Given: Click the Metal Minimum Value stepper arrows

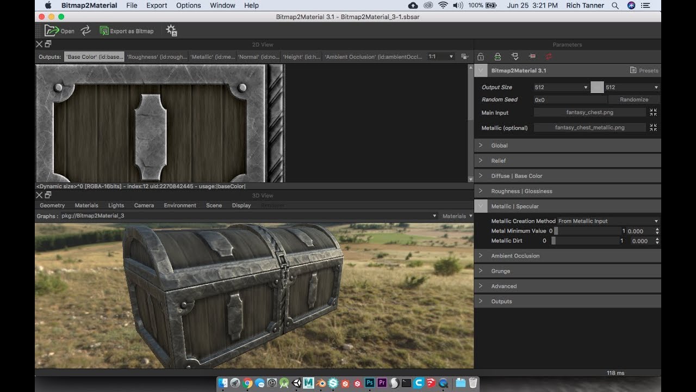Looking at the screenshot, I should coord(657,231).
